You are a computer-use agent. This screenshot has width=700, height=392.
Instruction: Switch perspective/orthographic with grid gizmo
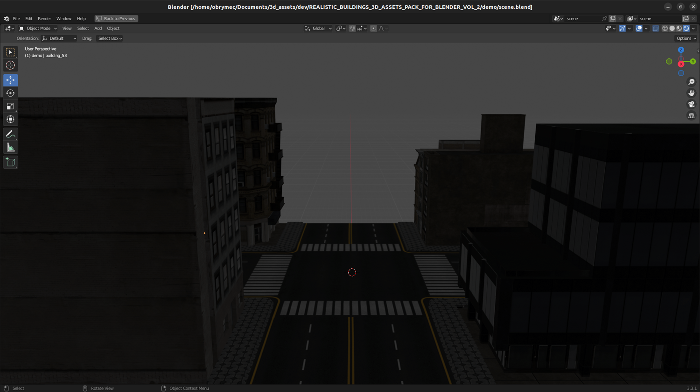coord(691,115)
